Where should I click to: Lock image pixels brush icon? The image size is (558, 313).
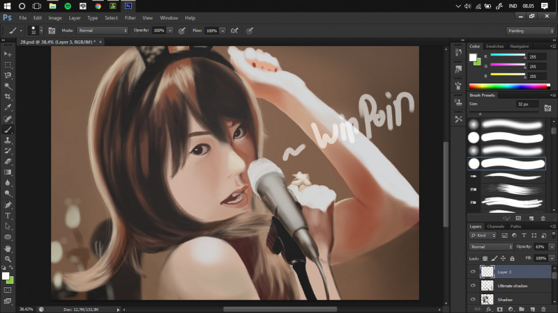pos(495,259)
